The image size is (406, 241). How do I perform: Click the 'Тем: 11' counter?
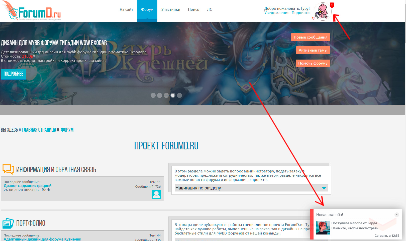point(155,182)
